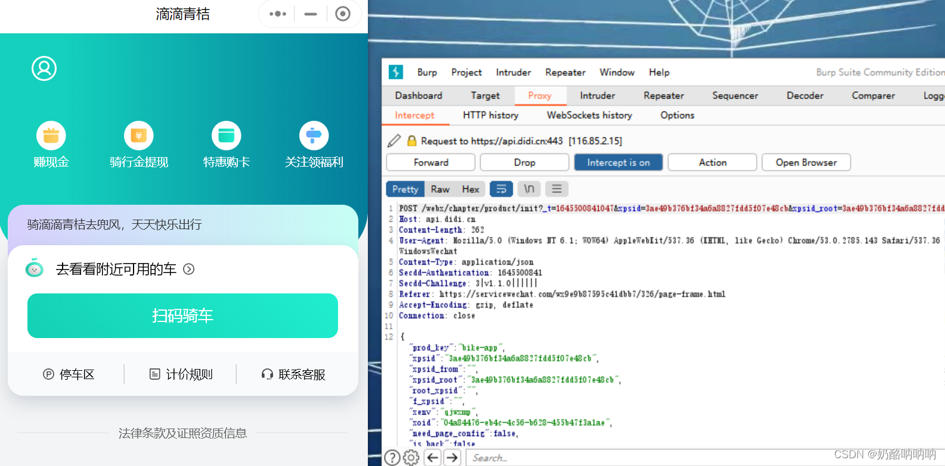
Task: Click the Host header line in request
Action: pos(437,219)
